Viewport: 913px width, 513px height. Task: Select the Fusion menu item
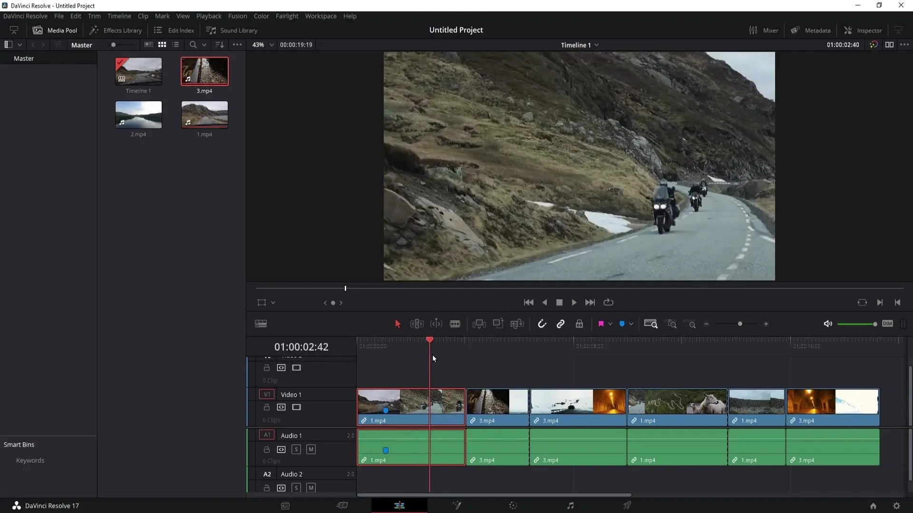coord(238,16)
